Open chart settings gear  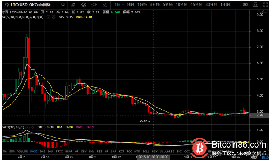84,4
